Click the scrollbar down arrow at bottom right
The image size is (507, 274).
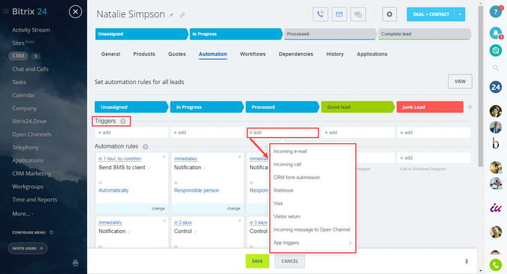coord(480,271)
